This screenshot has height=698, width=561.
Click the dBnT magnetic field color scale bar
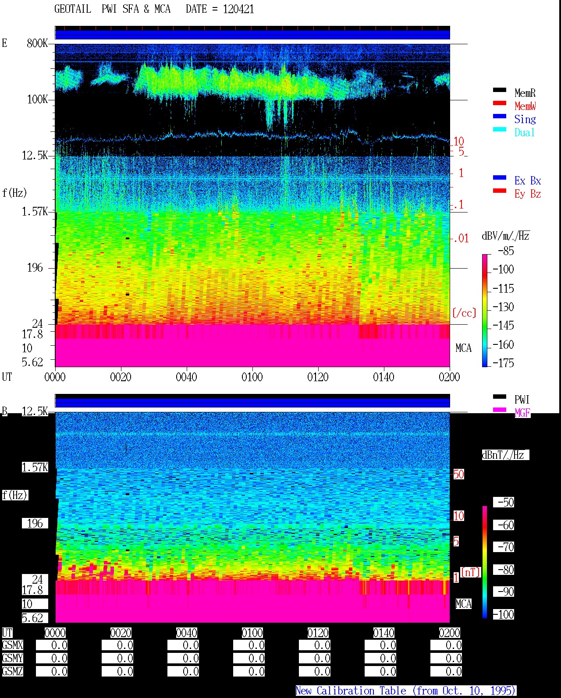point(485,562)
